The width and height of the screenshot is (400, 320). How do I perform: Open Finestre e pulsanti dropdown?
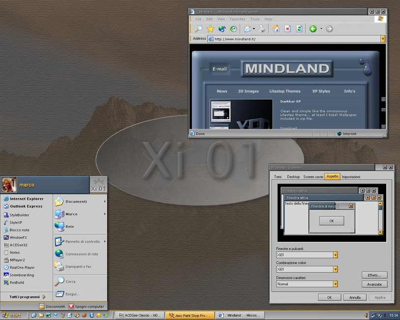[x=336, y=255]
